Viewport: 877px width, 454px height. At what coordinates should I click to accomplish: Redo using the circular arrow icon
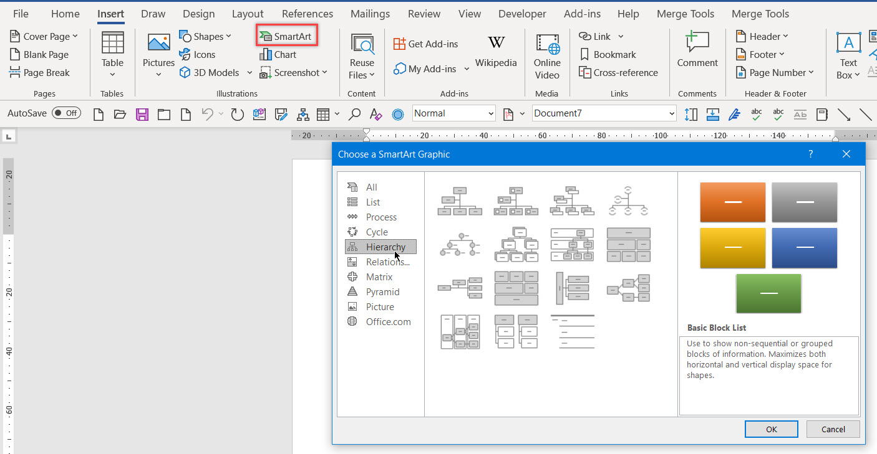pos(237,114)
